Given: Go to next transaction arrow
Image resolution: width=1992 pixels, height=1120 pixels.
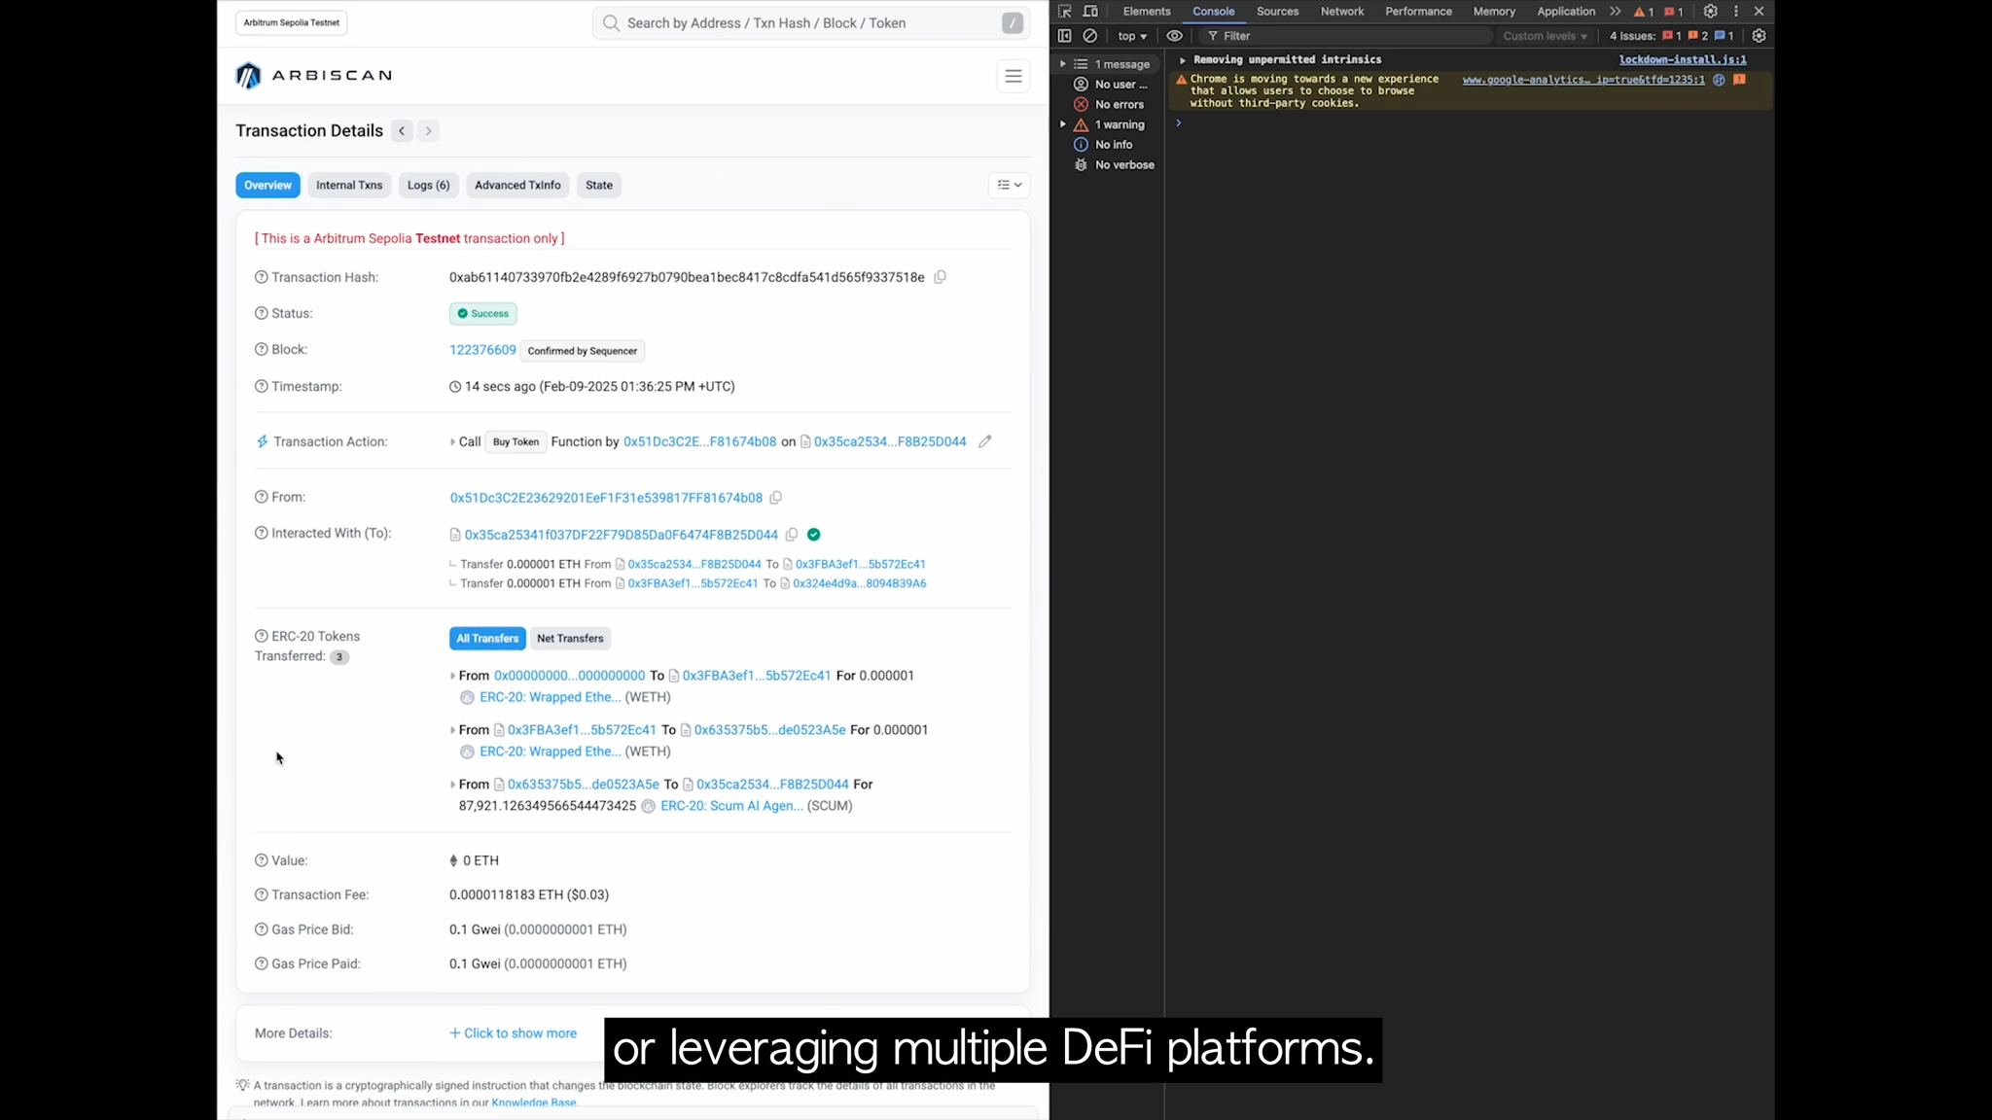Looking at the screenshot, I should point(428,130).
